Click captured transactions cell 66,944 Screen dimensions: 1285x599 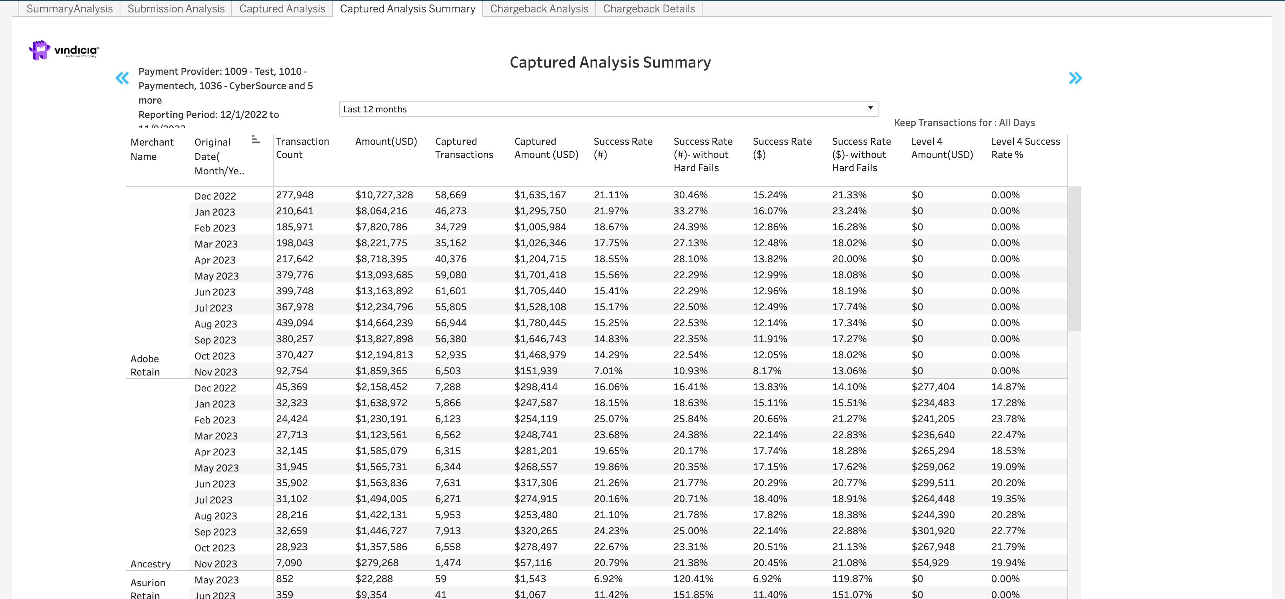click(x=450, y=323)
